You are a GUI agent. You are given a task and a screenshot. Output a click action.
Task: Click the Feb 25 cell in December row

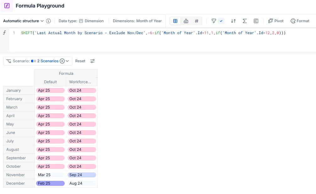[50, 183]
